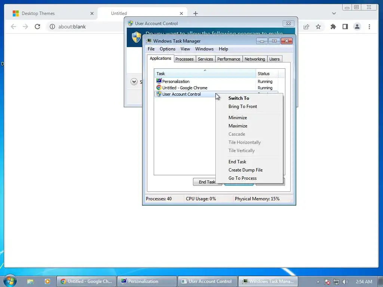Switch to the Services tab
The image size is (383, 287).
(x=205, y=59)
